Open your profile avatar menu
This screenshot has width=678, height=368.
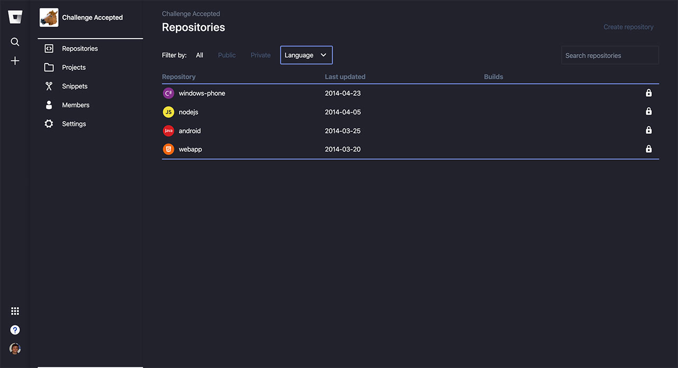pyautogui.click(x=15, y=348)
